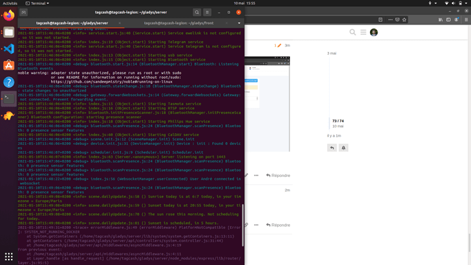Toggle Firefox reader view icon

[380, 20]
